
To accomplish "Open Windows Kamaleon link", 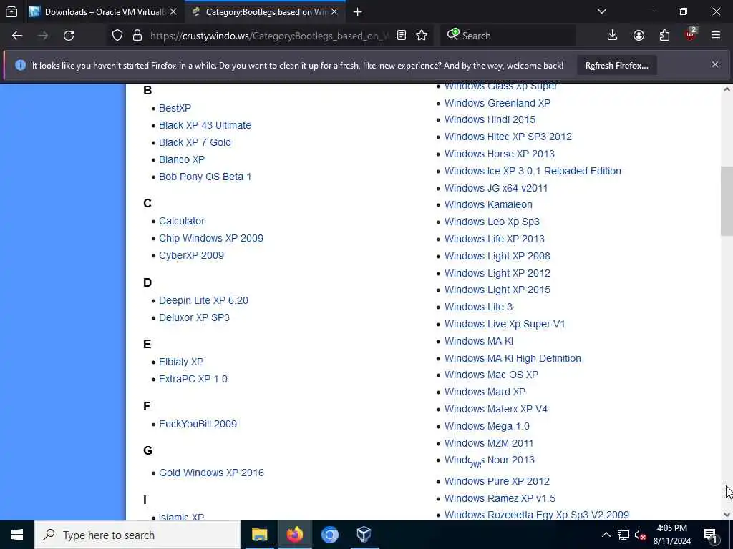I will click(x=488, y=204).
